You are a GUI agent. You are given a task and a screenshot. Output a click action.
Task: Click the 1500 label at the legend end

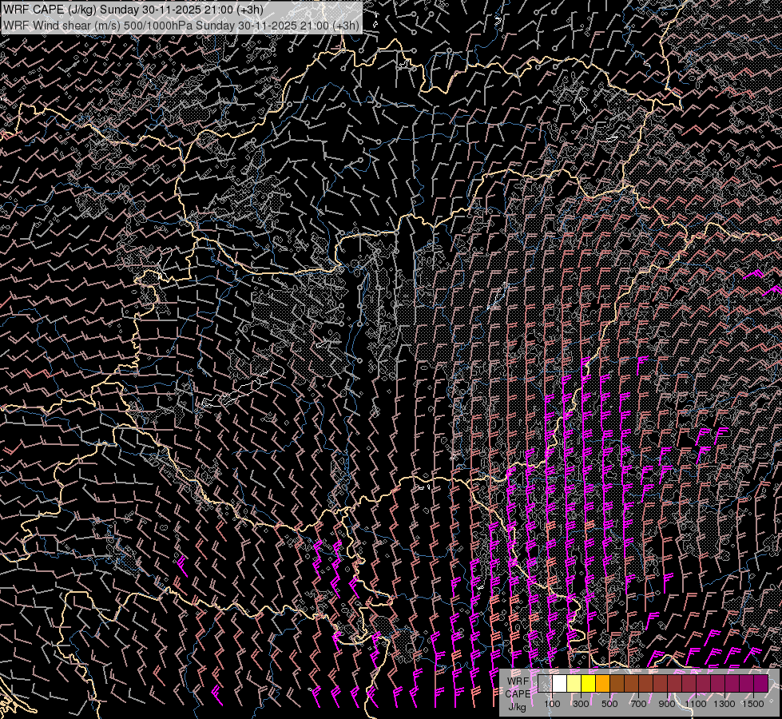pyautogui.click(x=754, y=704)
